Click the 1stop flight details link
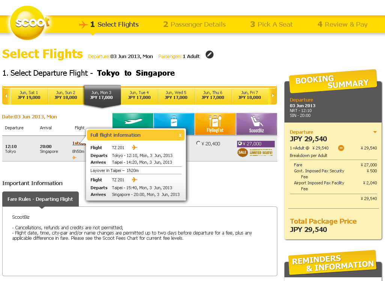 tap(78, 143)
